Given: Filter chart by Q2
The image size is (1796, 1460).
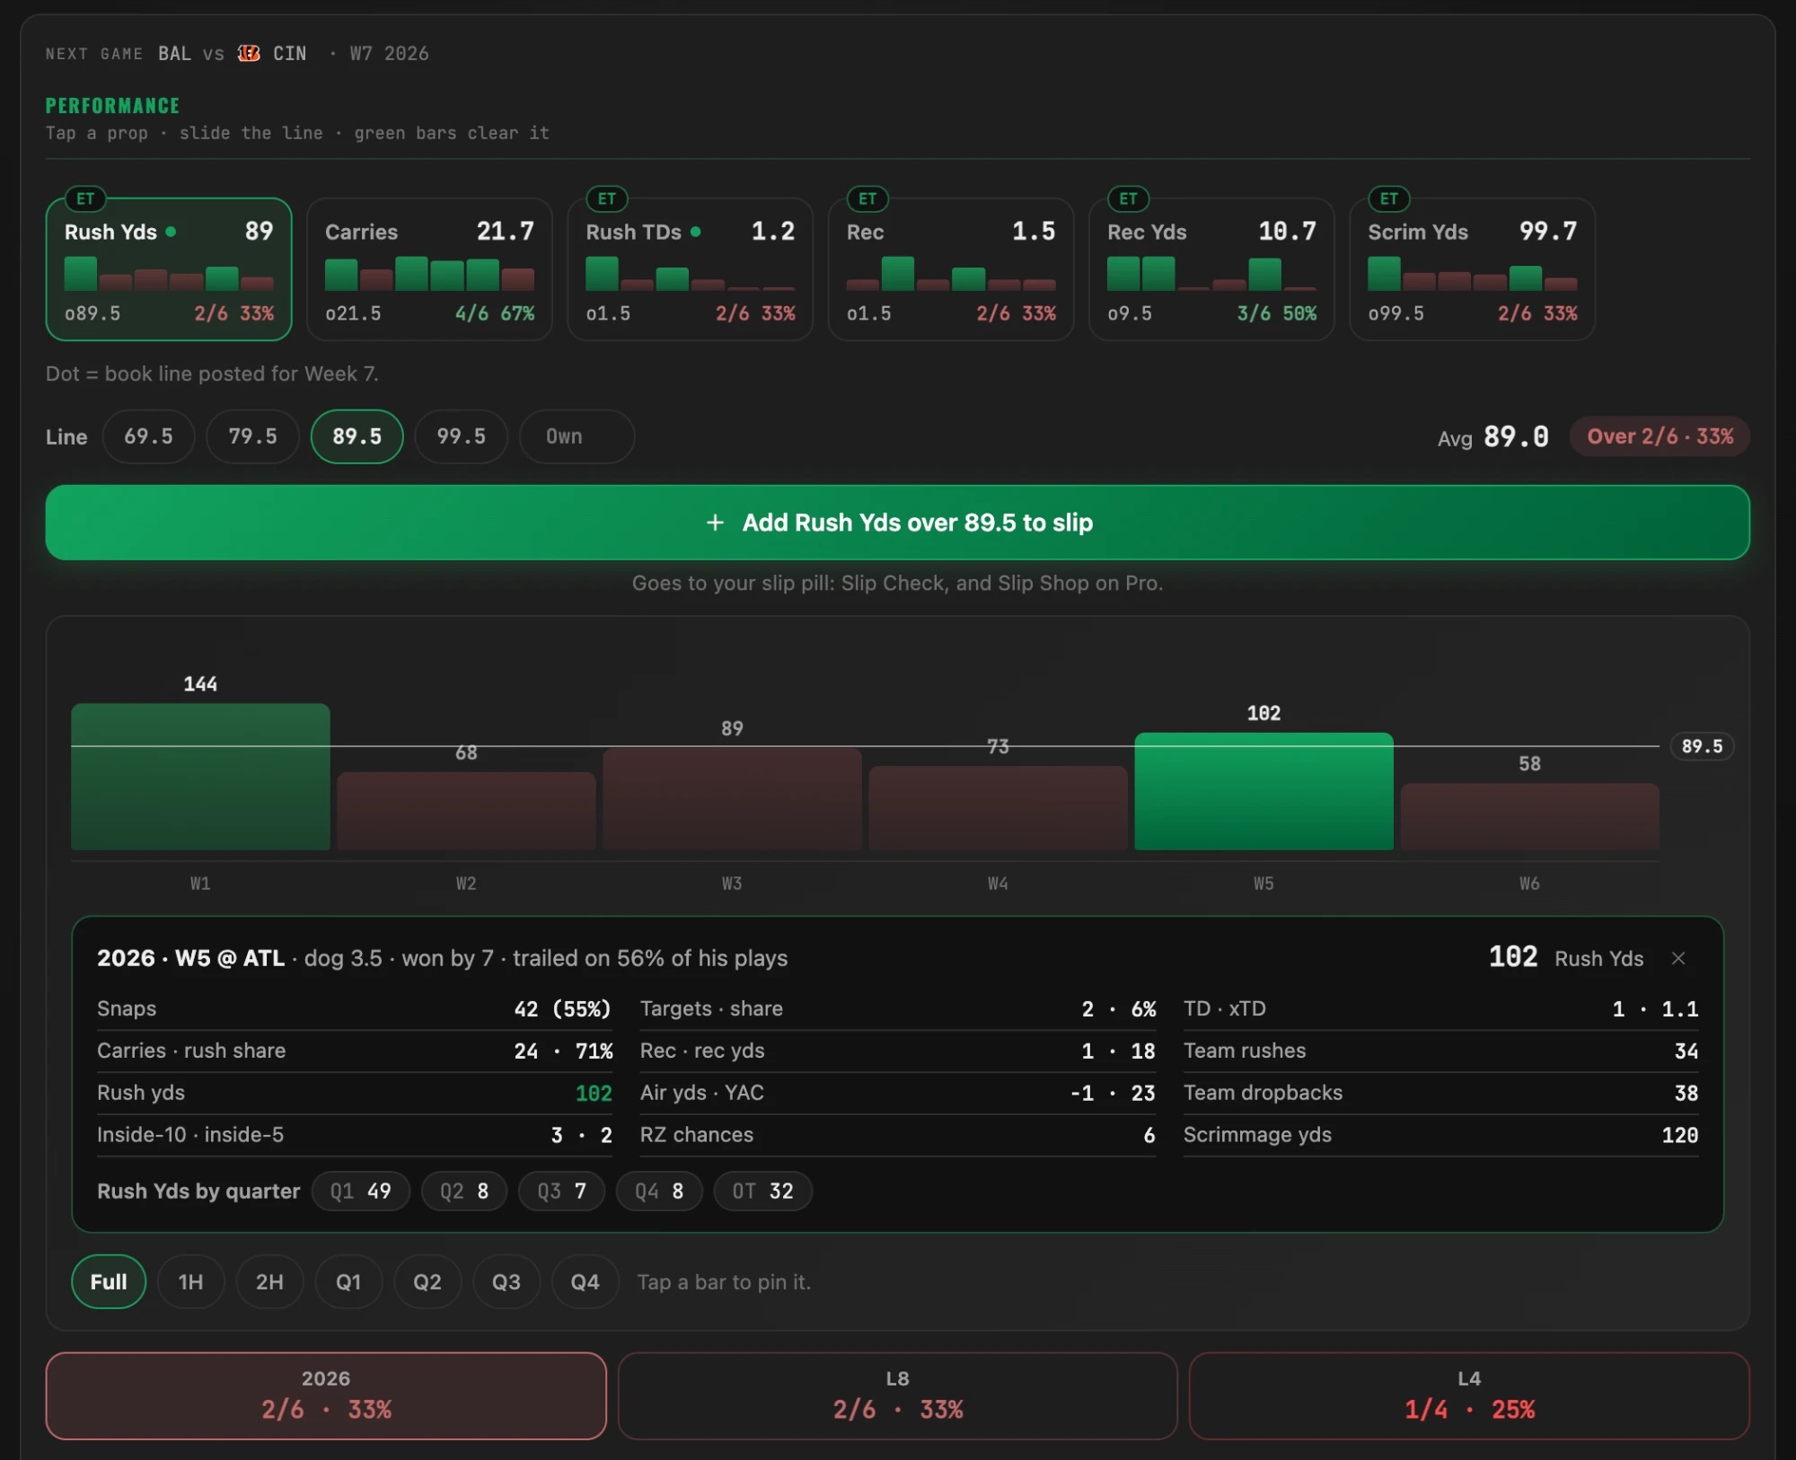Looking at the screenshot, I should tap(427, 1282).
